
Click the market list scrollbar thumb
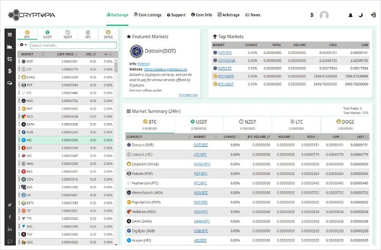116,68
